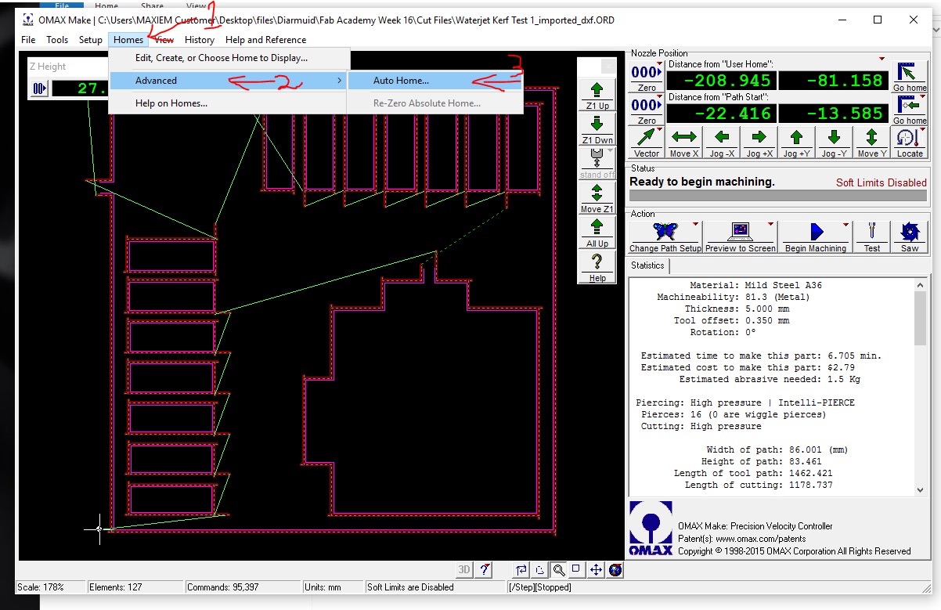Open the dropdown arrow on Preview to Screen

[770, 225]
